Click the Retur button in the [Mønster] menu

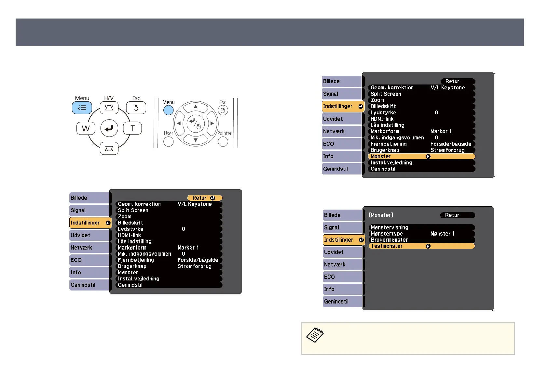(457, 215)
